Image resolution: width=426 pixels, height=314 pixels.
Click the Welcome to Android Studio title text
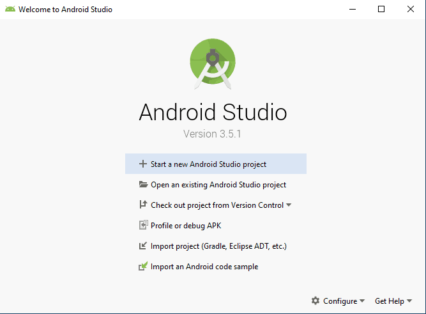point(65,9)
